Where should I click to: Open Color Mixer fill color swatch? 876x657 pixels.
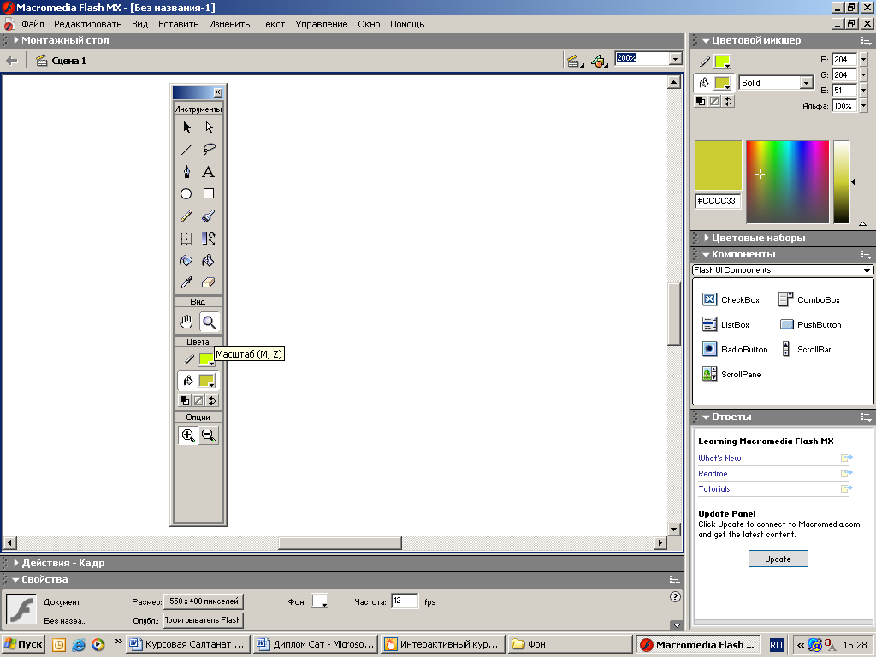pos(722,83)
